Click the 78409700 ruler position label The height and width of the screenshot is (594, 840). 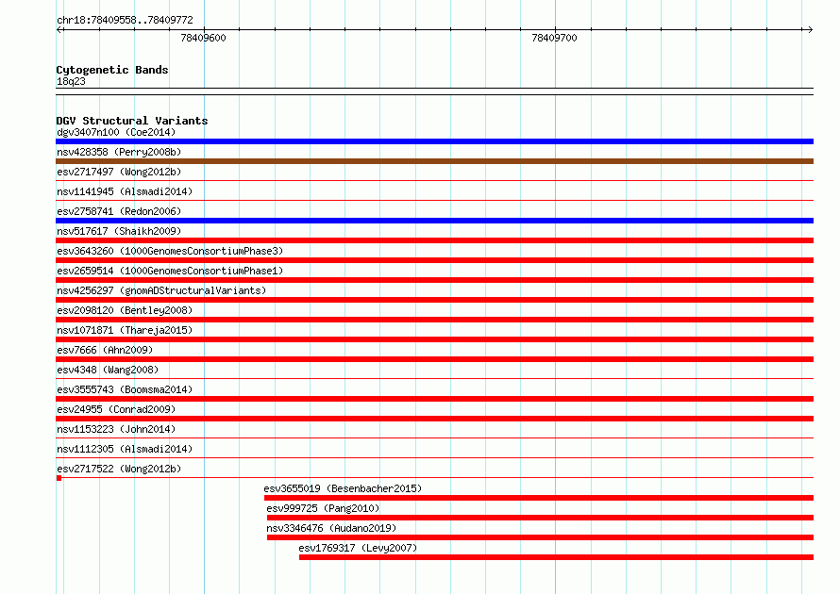(x=554, y=38)
